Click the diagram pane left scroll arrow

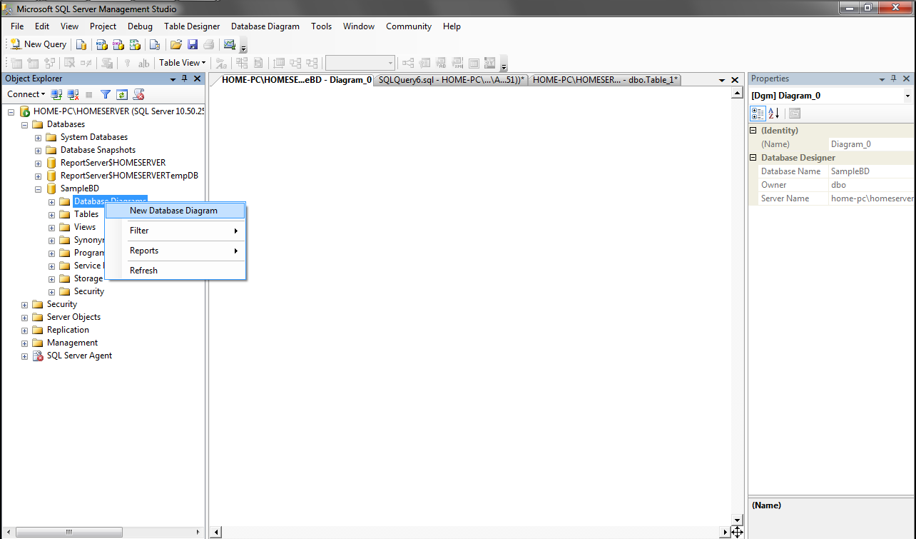(218, 532)
